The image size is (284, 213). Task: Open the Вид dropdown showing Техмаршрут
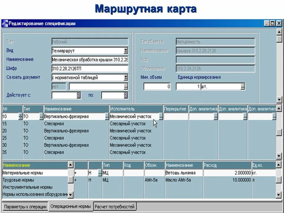pyautogui.click(x=126, y=51)
